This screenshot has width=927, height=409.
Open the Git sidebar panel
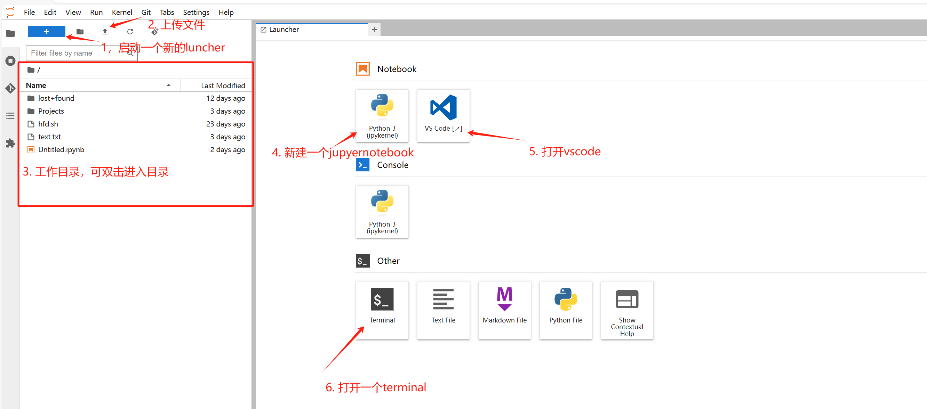click(x=10, y=88)
